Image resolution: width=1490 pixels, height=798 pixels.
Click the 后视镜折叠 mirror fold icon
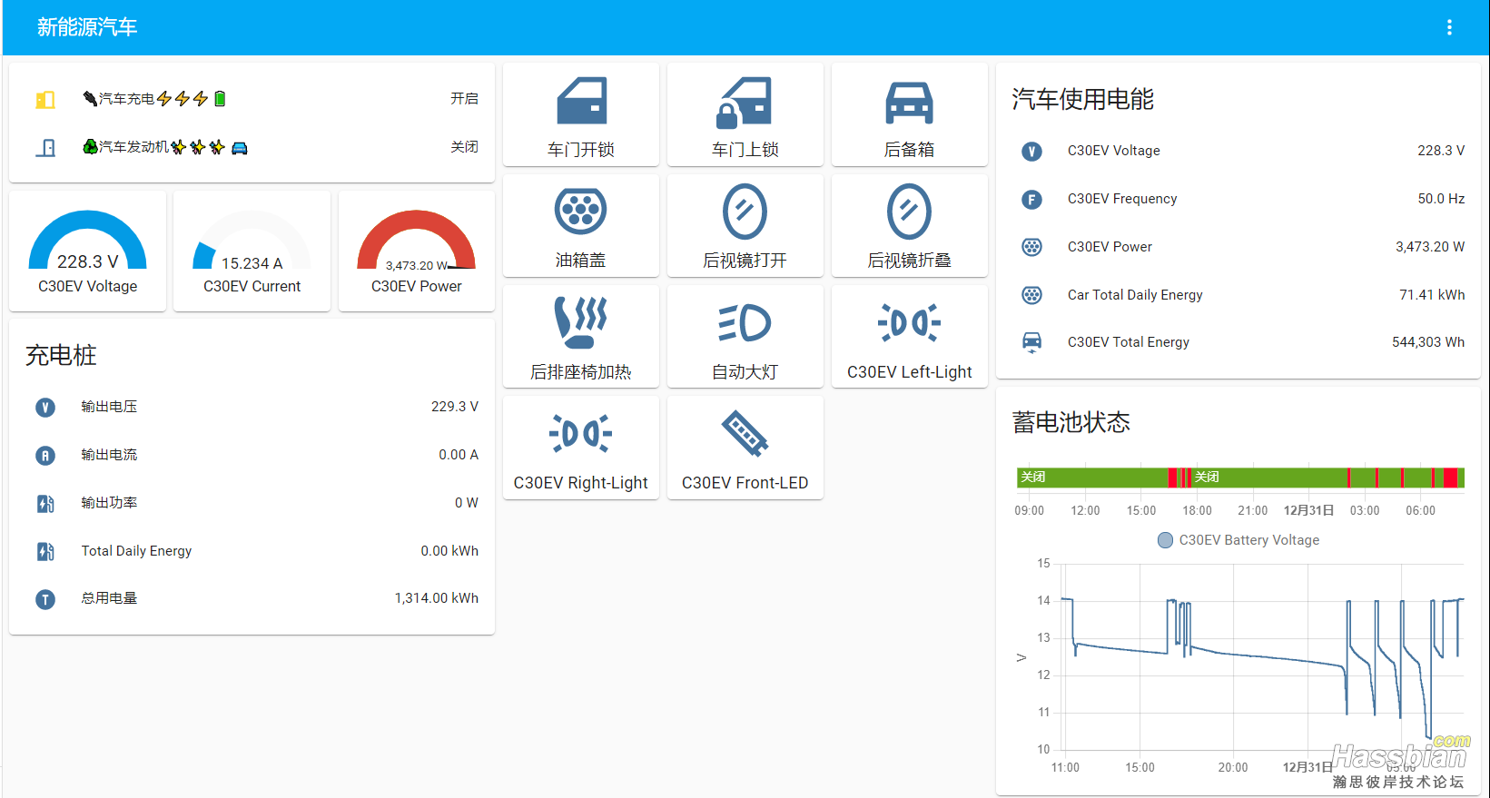pos(909,212)
